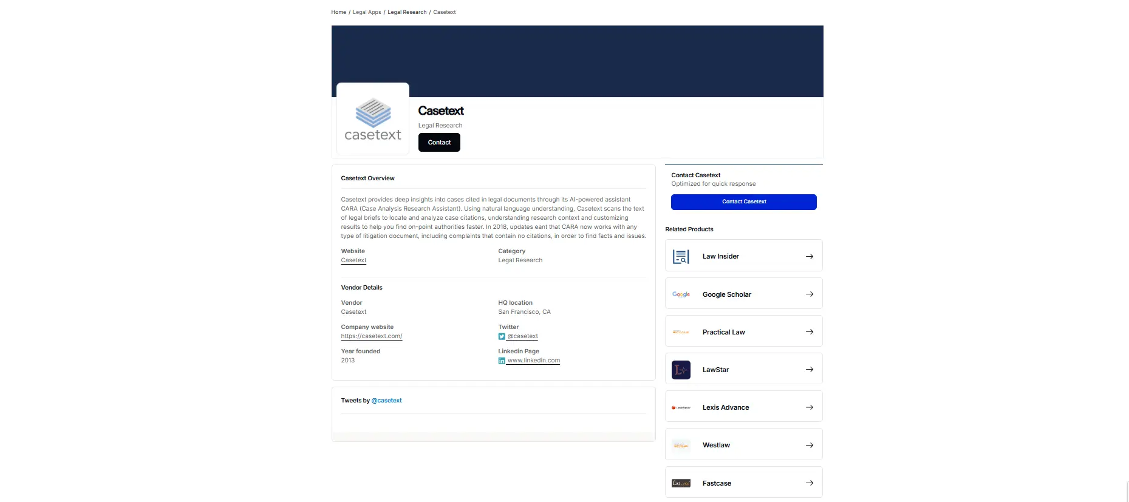Go to Home in the breadcrumb
1129x502 pixels.
pos(338,12)
